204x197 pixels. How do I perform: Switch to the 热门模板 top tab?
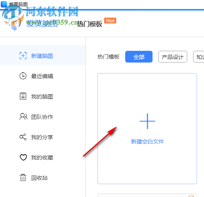pos(90,24)
